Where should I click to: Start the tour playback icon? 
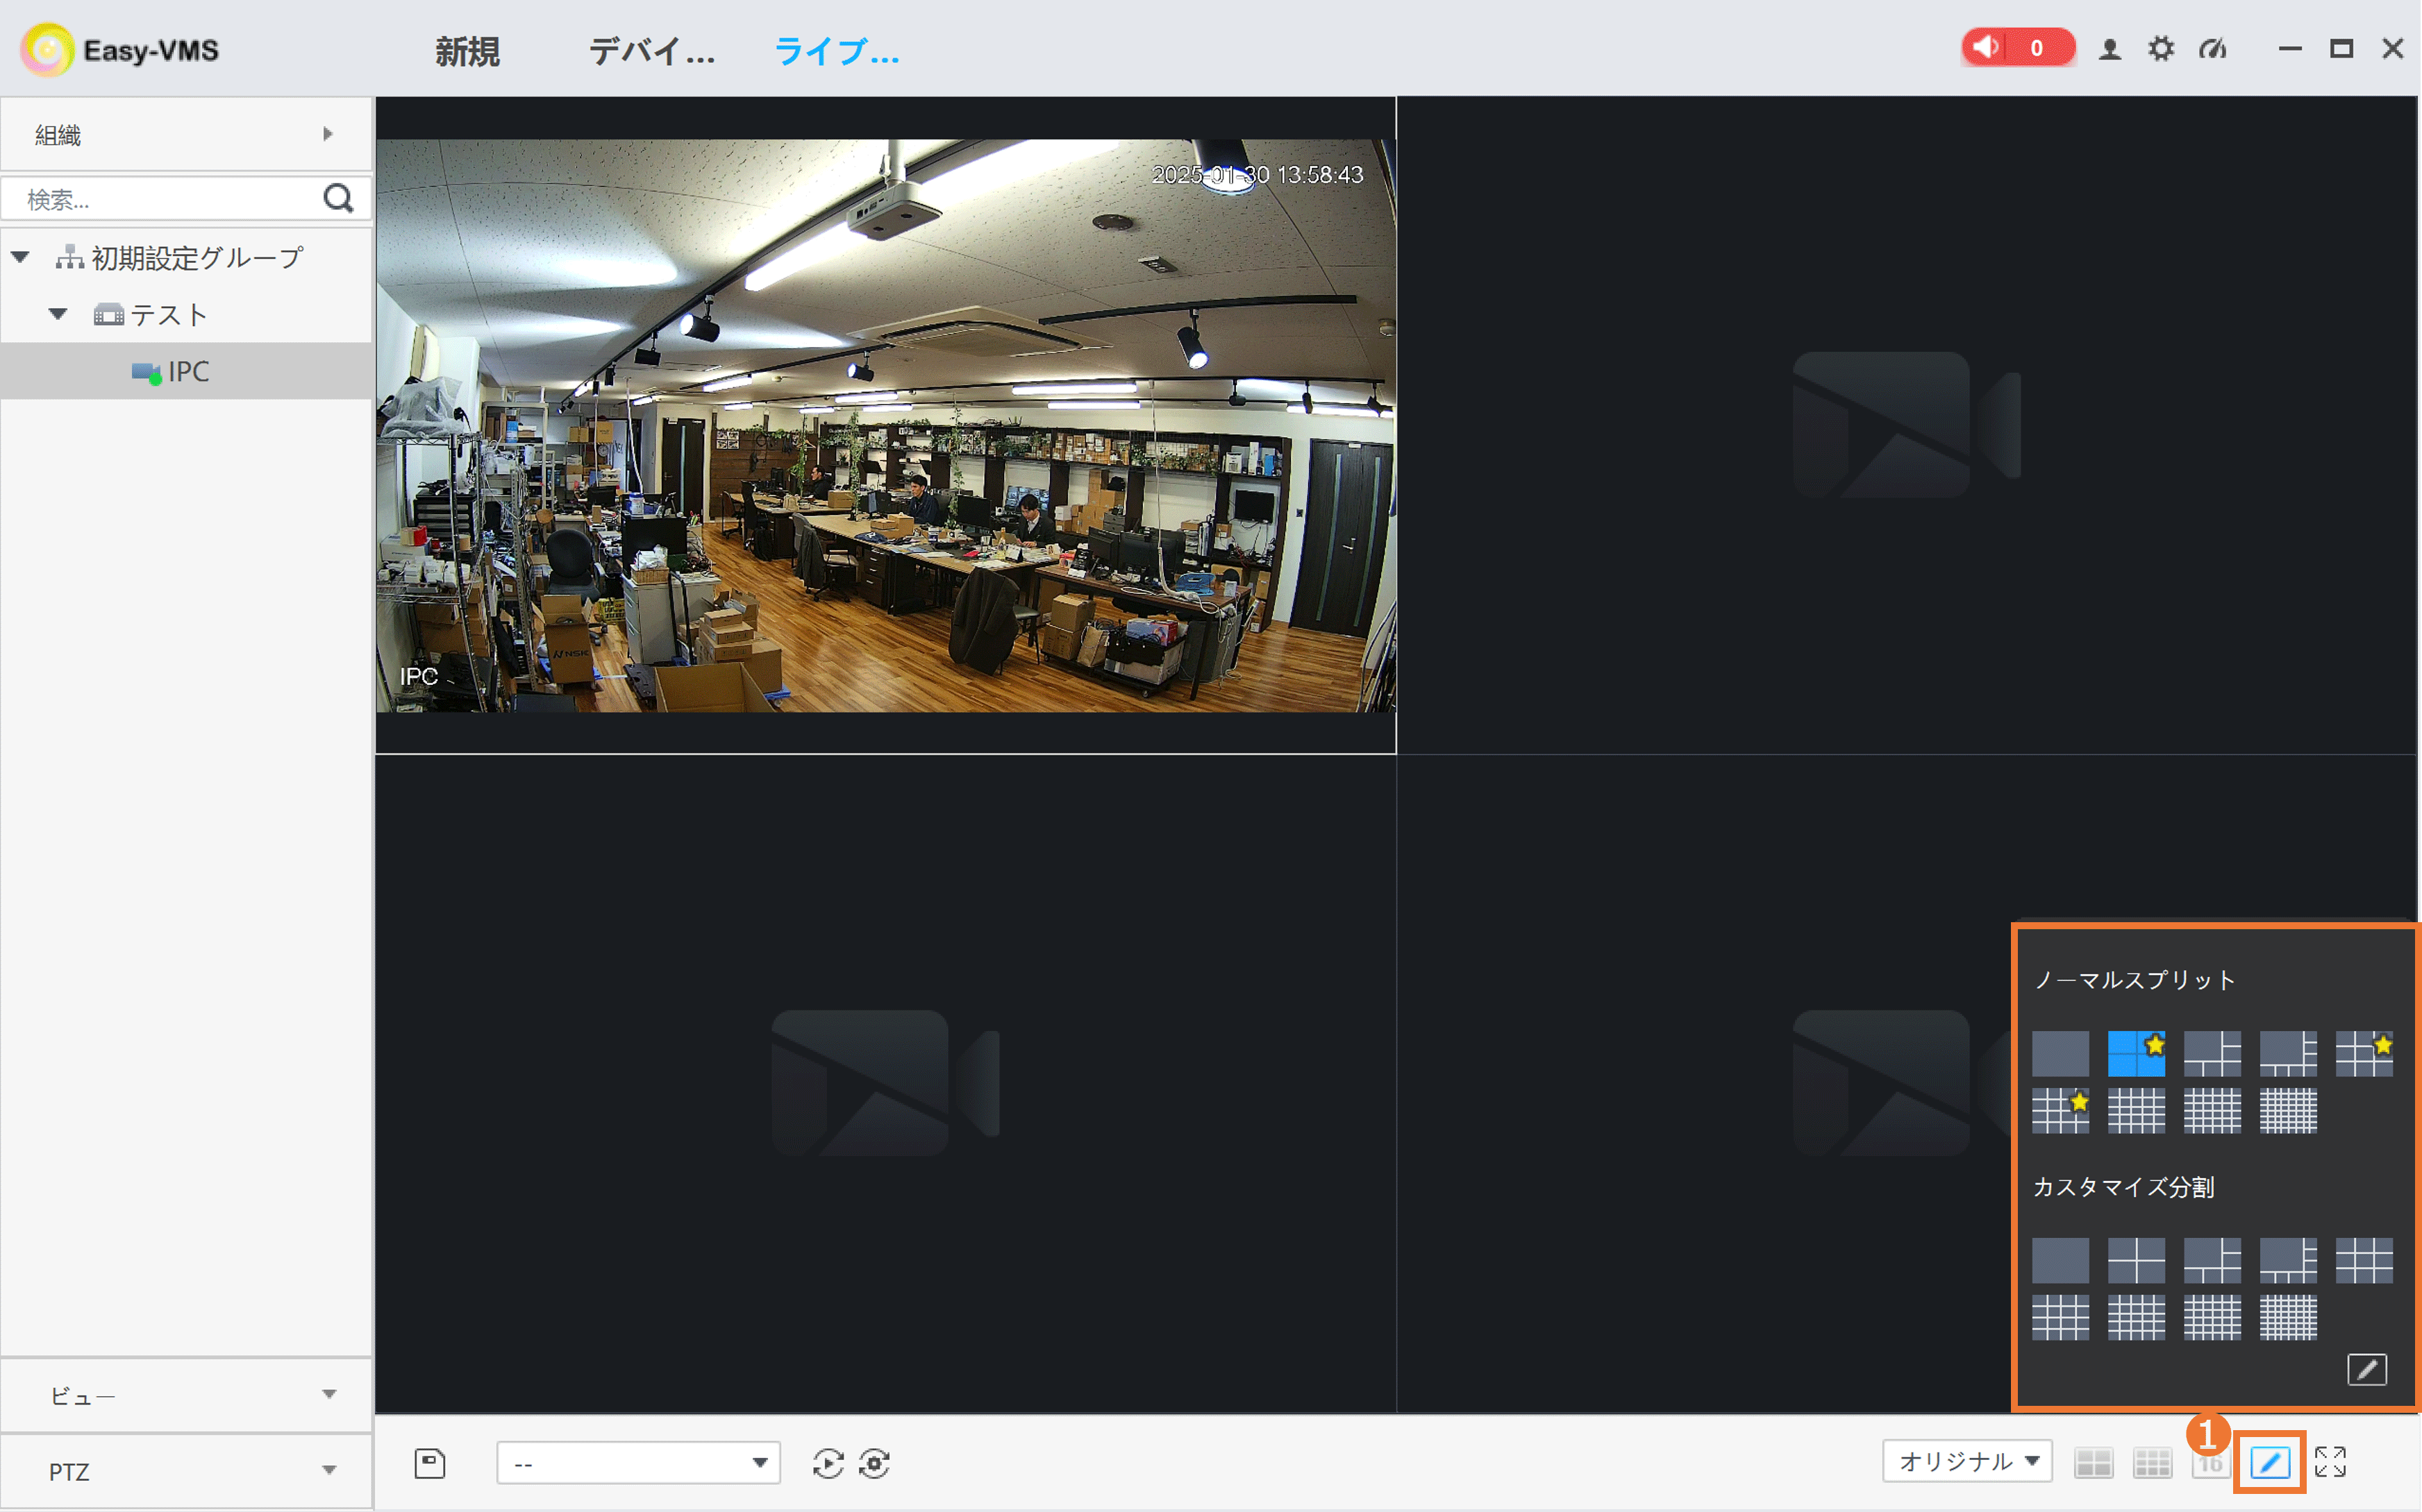coord(828,1463)
